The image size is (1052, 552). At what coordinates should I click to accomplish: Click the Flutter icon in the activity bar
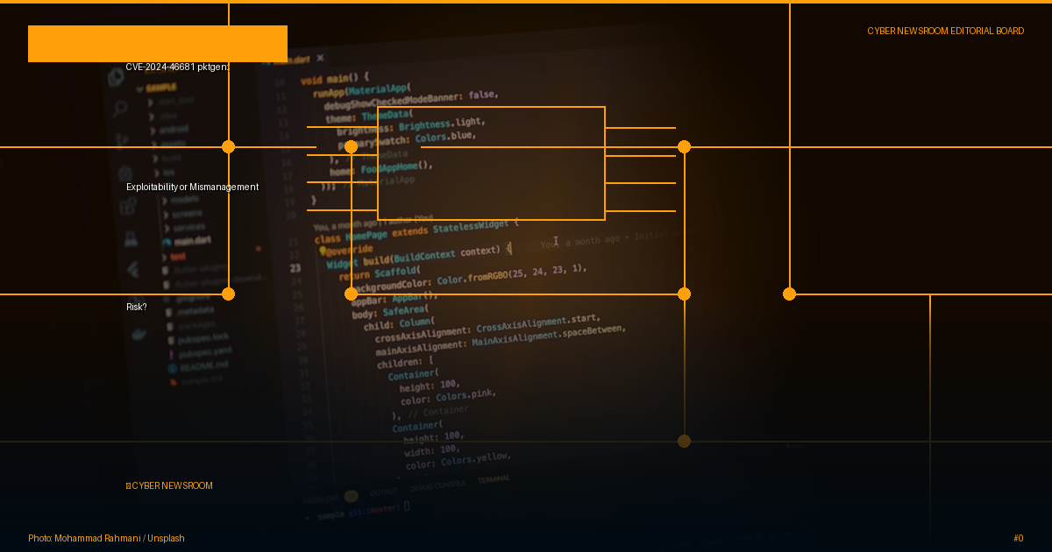click(133, 270)
